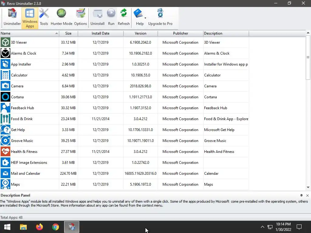This screenshot has width=311, height=233.
Task: Pin the Description Panel
Action: pos(301,195)
